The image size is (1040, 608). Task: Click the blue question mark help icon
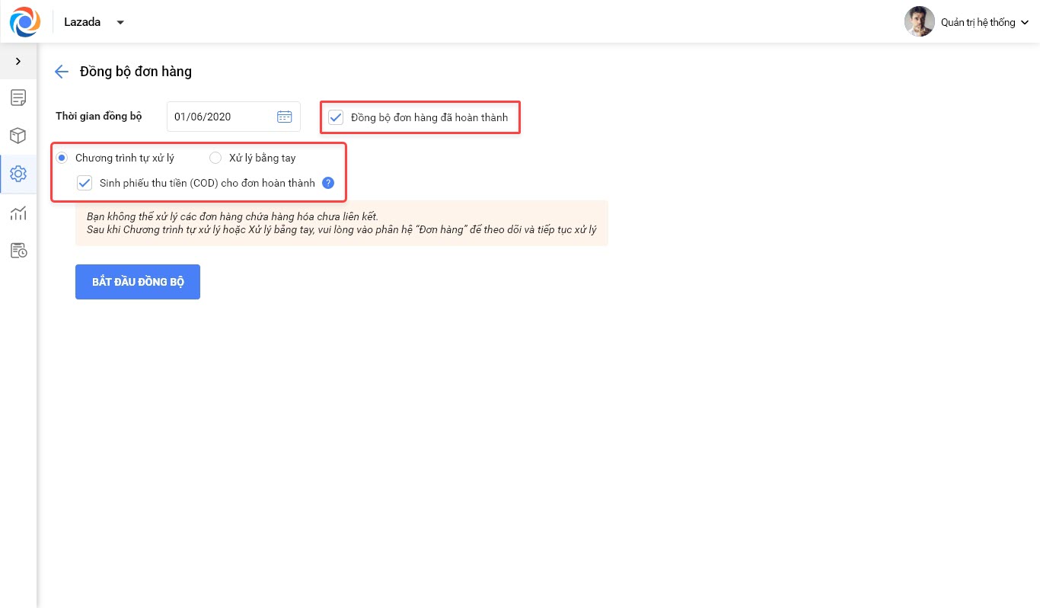pyautogui.click(x=328, y=183)
